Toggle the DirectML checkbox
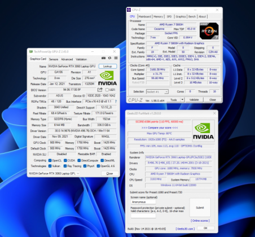 [x=102, y=160]
